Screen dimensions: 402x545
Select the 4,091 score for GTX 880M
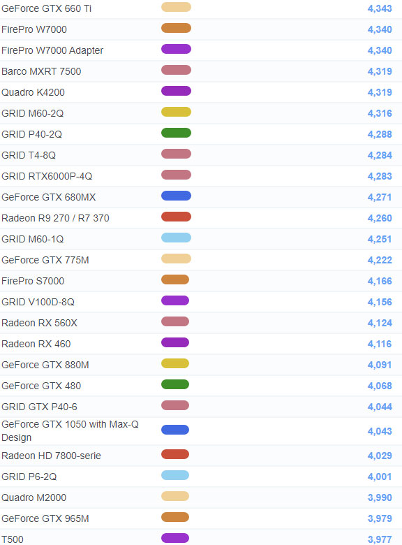coord(380,365)
